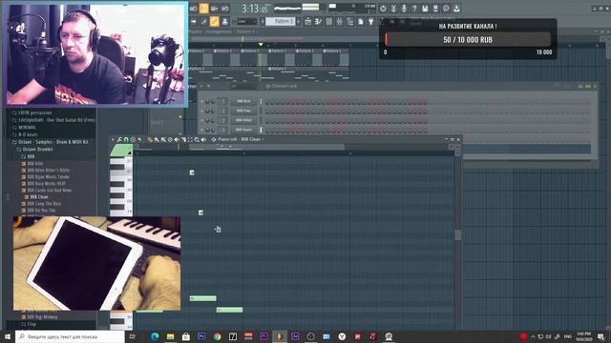Click the download arrow icon in top toolbar

coord(456,9)
